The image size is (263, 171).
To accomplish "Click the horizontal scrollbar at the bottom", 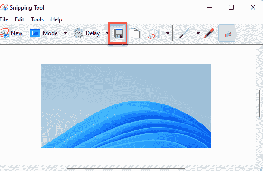I will coord(126,168).
